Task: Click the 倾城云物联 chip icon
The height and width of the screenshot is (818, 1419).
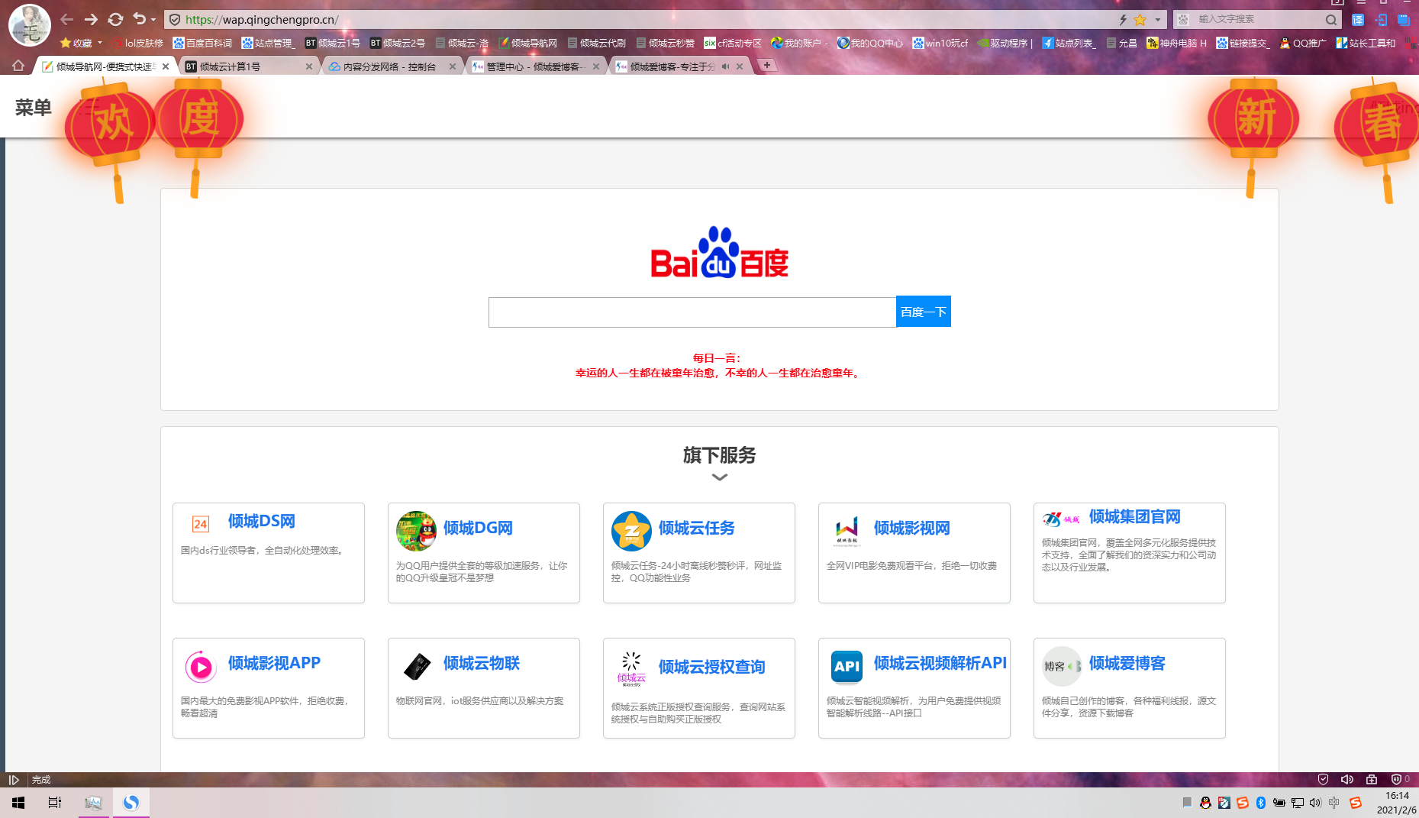Action: [x=416, y=667]
